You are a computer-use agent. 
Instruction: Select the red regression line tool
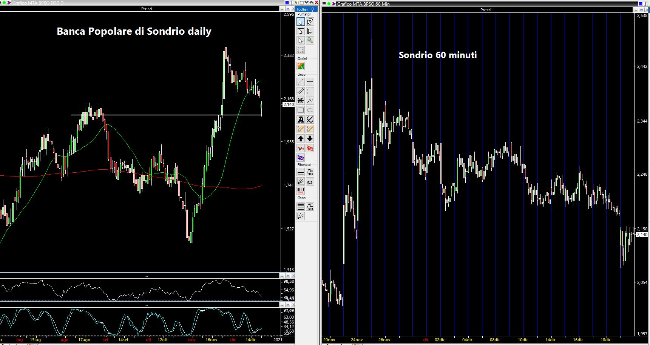coord(301,148)
